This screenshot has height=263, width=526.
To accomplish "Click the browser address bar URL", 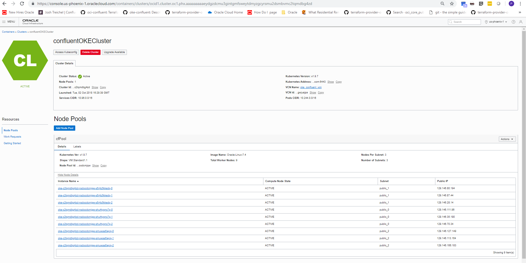I will pyautogui.click(x=174, y=4).
